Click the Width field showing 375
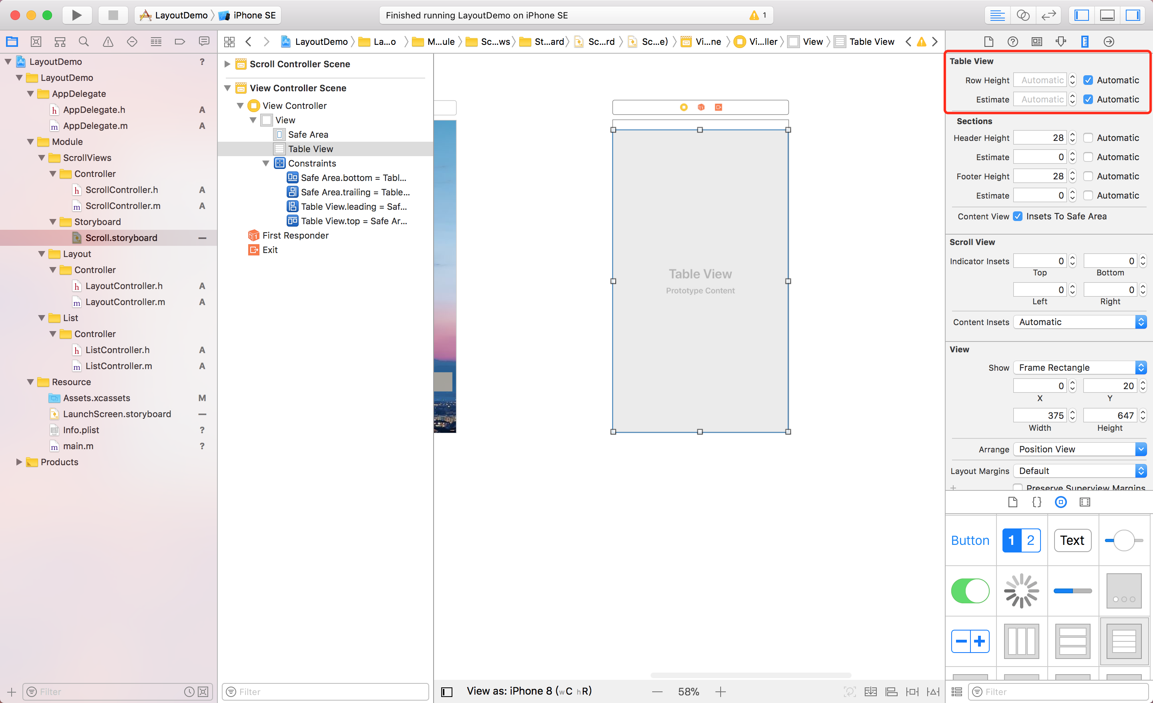This screenshot has width=1153, height=703. click(1039, 415)
